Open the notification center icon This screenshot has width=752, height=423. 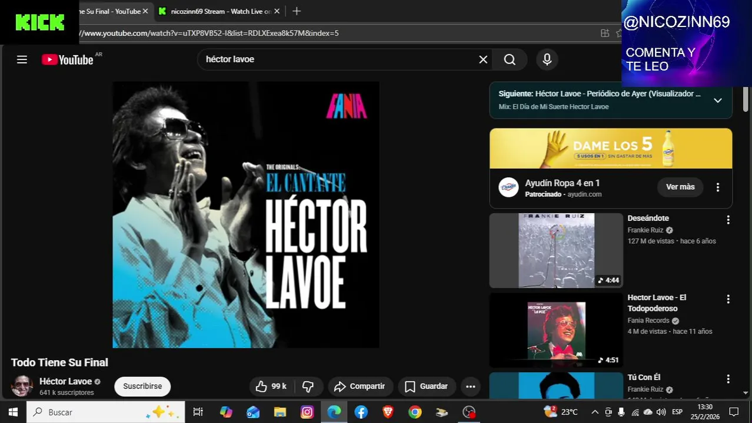[x=734, y=412]
